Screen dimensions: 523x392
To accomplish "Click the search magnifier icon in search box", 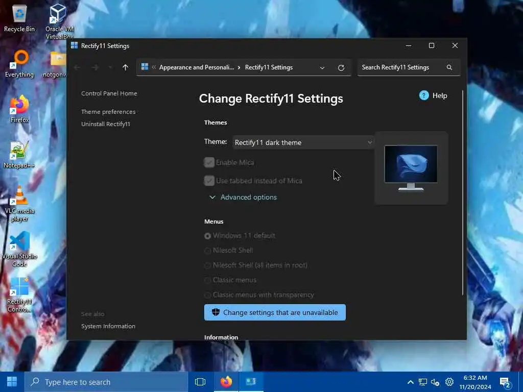I will pos(449,67).
